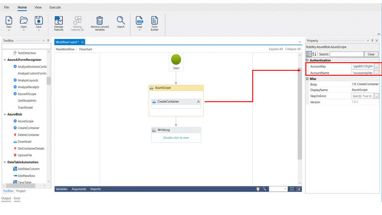This screenshot has height=215, width=382.
Task: Click the Search magnifier in ribbon
Action: [x=121, y=20]
